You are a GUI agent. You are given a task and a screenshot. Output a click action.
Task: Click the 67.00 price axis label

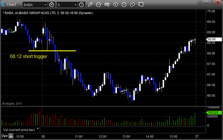[x=211, y=74]
